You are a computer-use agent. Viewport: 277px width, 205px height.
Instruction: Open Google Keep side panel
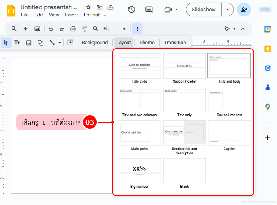tap(267, 49)
